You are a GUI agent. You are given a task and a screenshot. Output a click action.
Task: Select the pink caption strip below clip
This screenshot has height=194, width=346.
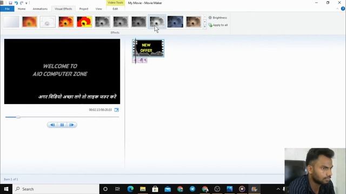(x=139, y=60)
